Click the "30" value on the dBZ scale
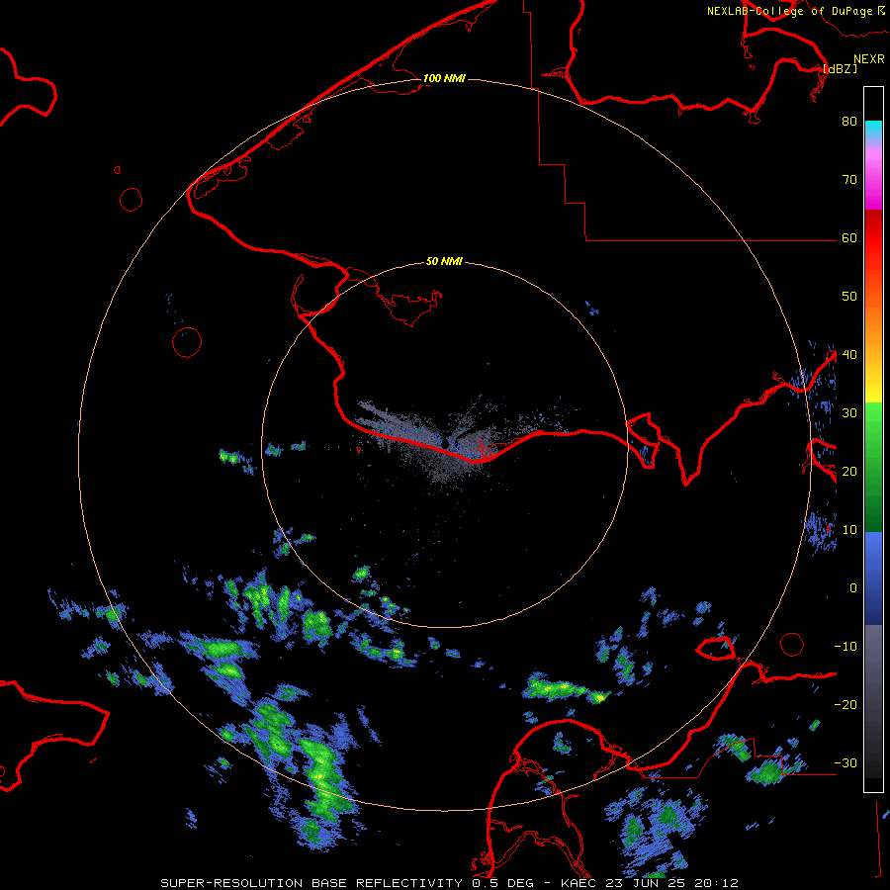The image size is (890, 890). pyautogui.click(x=849, y=413)
